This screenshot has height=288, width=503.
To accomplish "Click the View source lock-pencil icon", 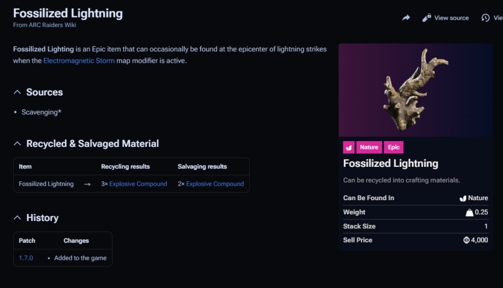I will 427,18.
